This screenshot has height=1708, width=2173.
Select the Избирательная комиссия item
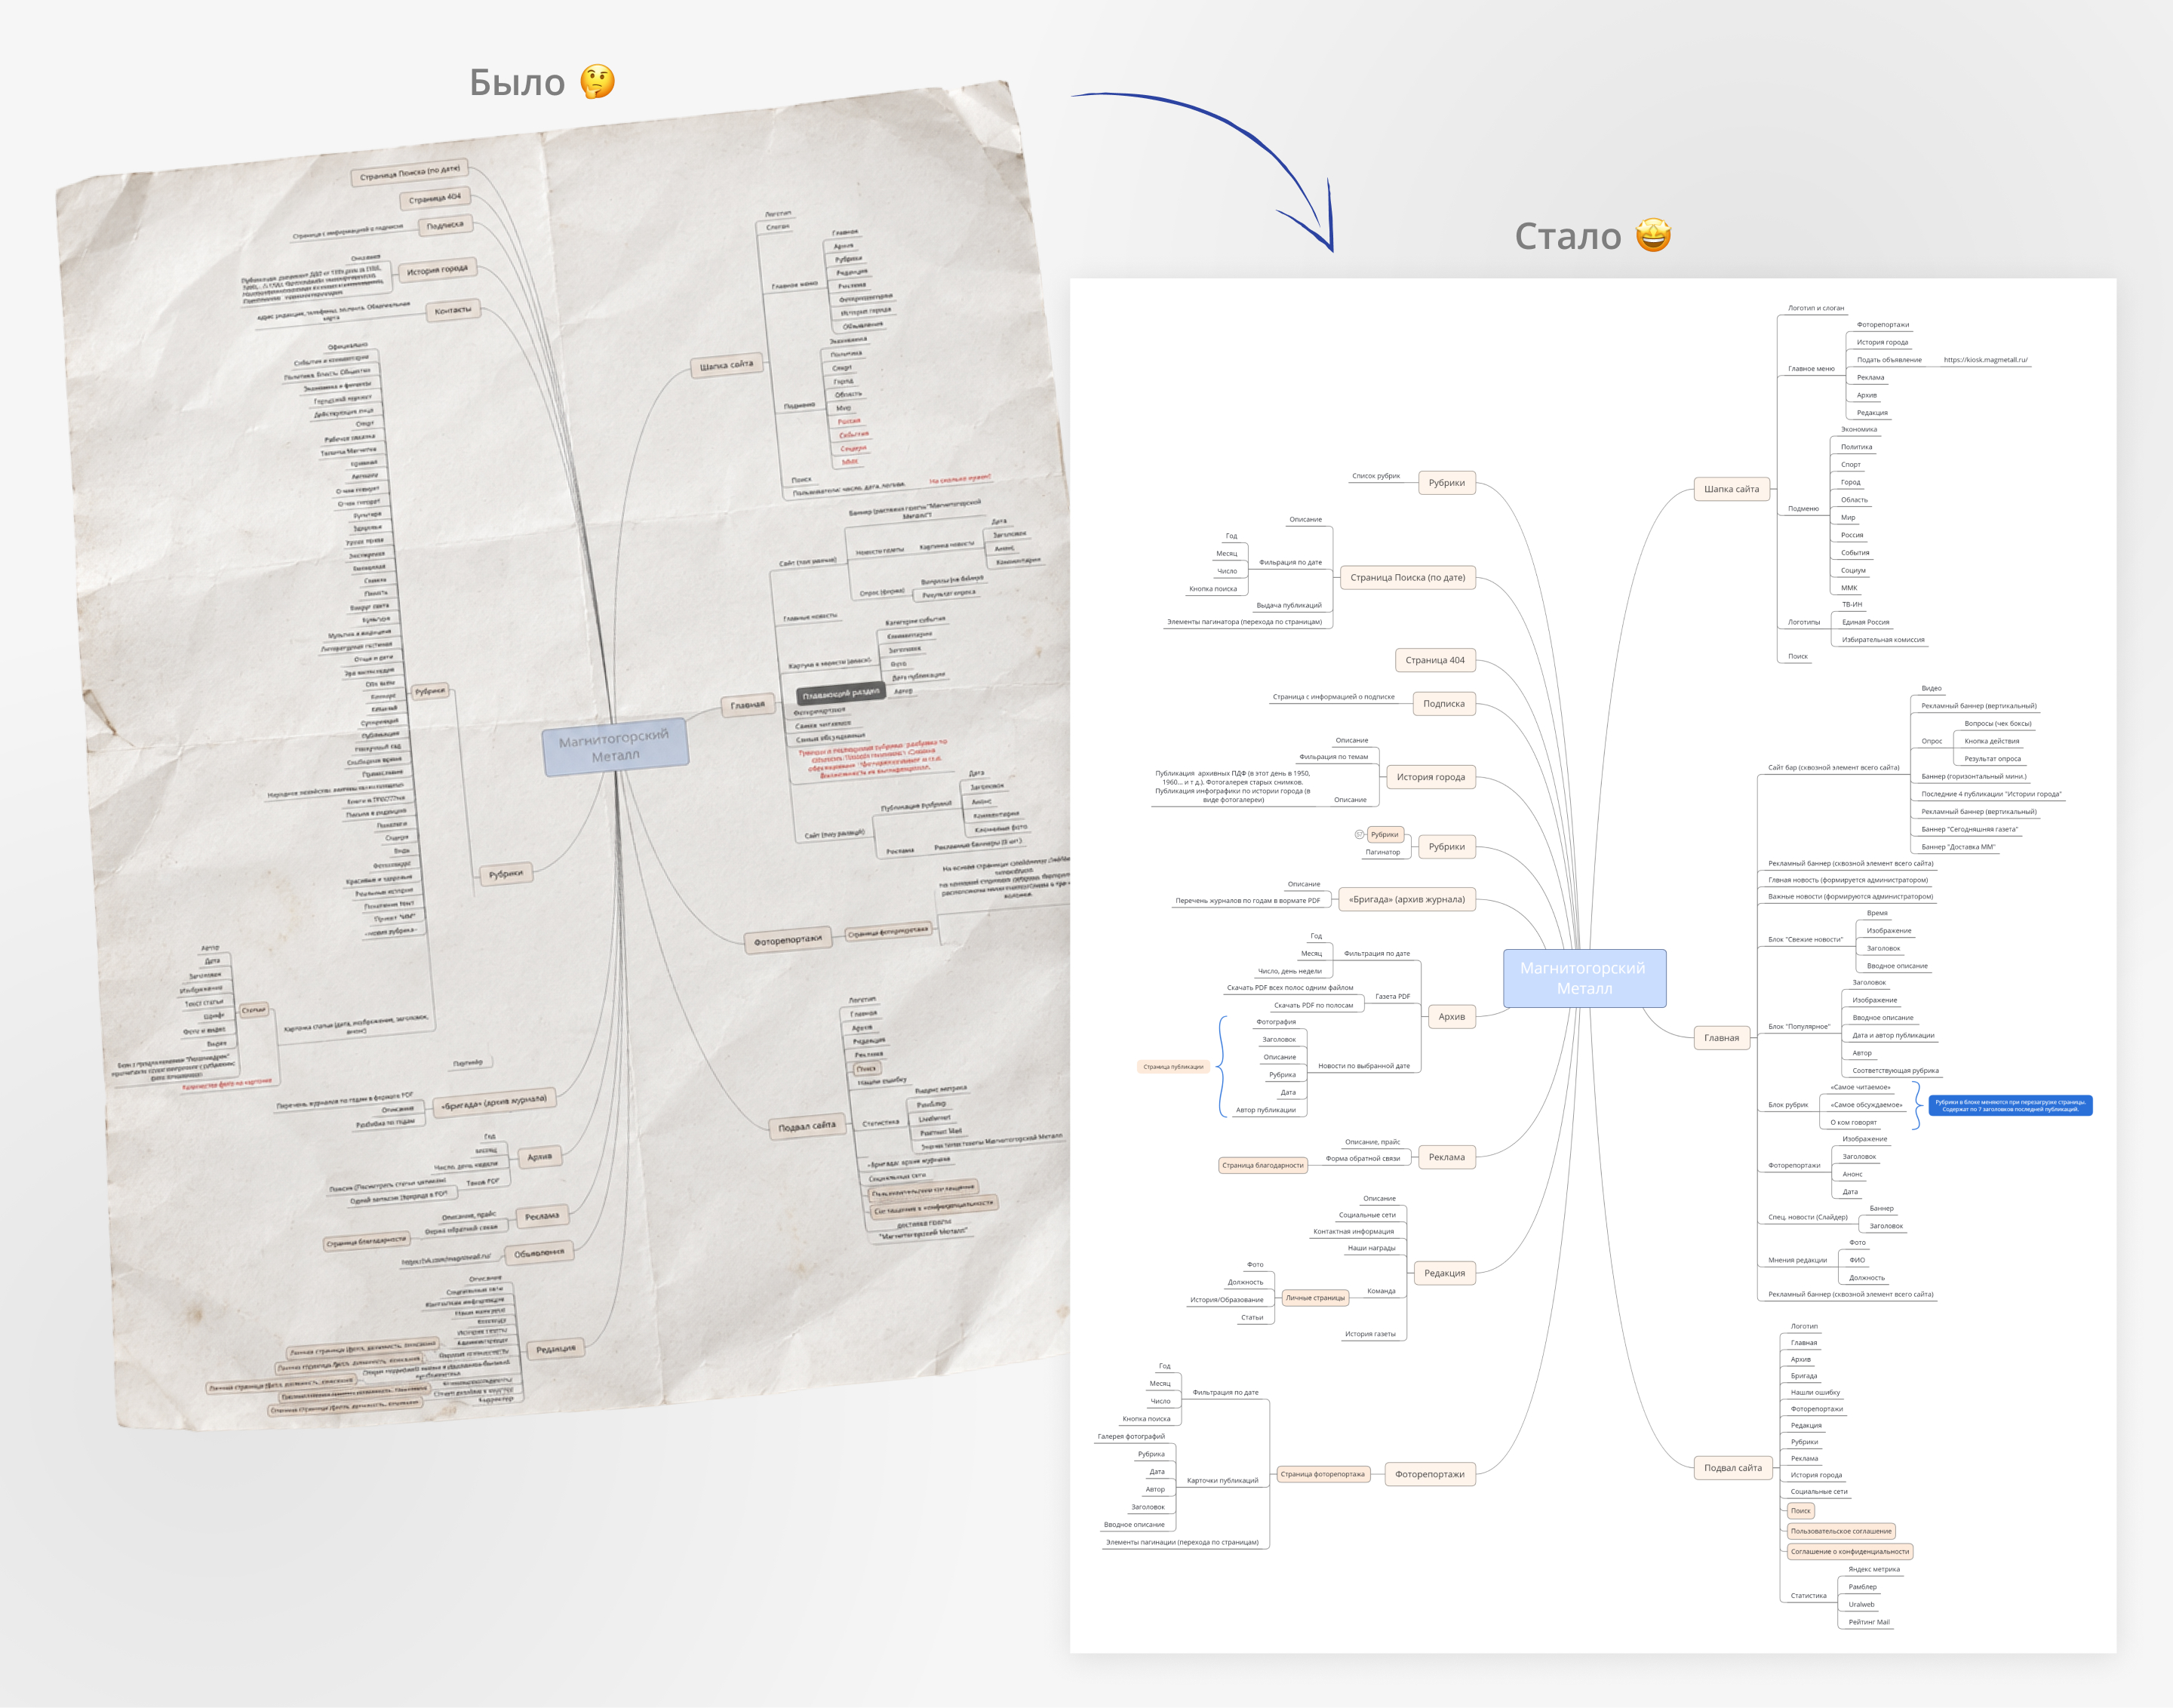click(1882, 640)
